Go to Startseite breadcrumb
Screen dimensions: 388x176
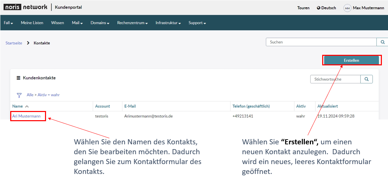tap(14, 43)
